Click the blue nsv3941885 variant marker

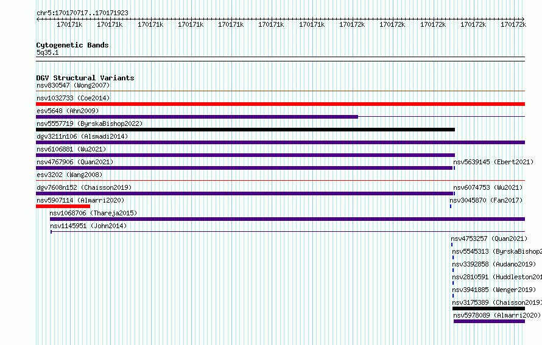coord(453,296)
